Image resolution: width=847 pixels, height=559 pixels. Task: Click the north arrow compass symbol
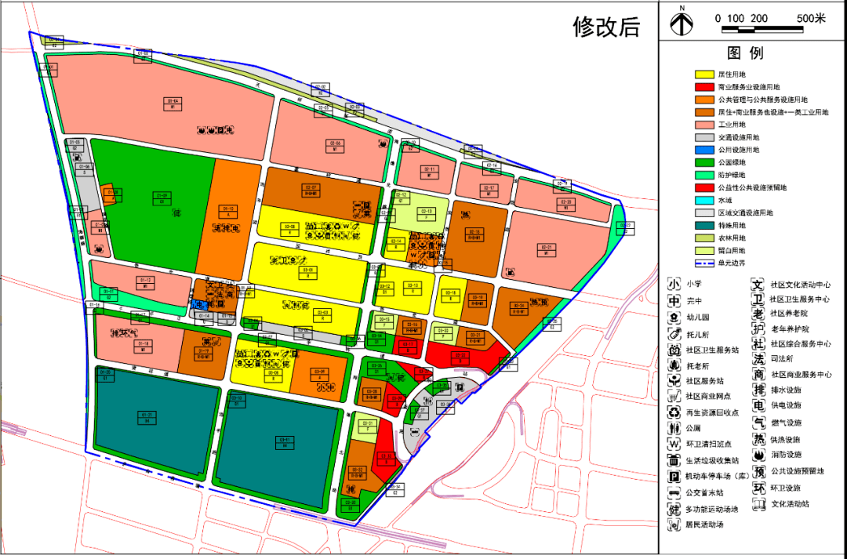tap(682, 23)
